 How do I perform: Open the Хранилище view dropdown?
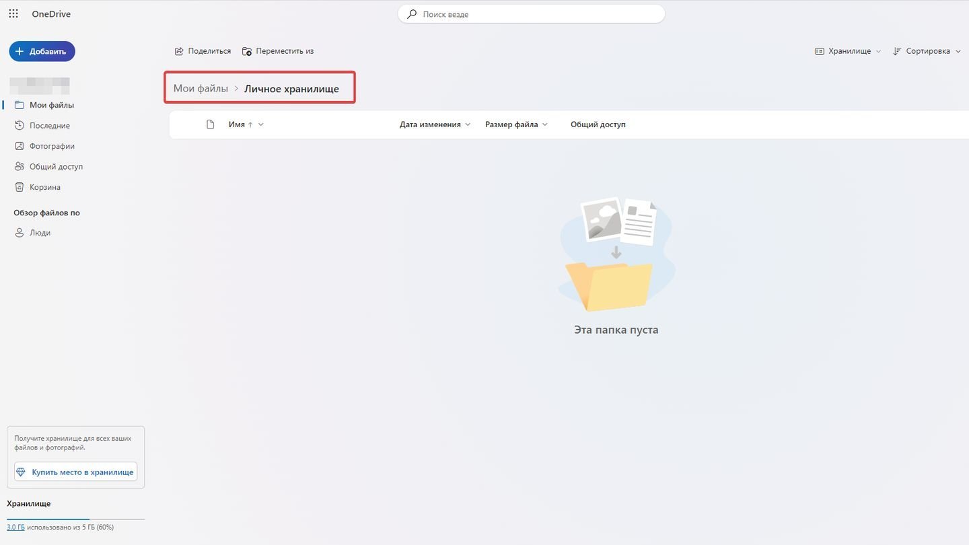tap(848, 51)
